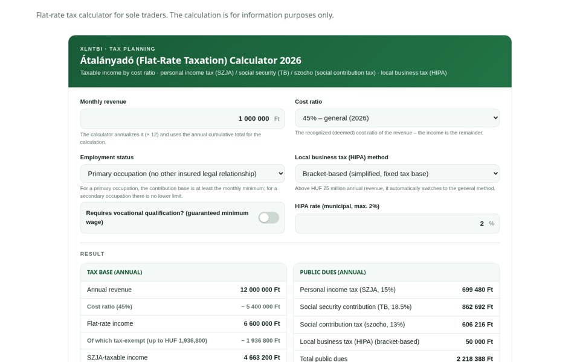Click the Personal income tax value 699 480 Ft
The height and width of the screenshot is (362, 580).
coord(477,290)
